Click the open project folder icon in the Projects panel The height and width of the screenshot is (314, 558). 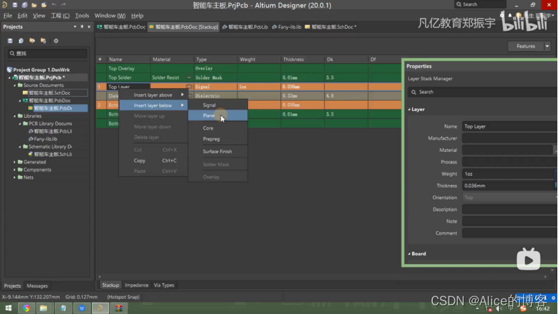(32, 41)
